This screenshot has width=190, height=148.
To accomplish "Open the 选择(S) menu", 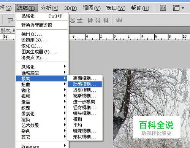I will click(x=6, y=8).
